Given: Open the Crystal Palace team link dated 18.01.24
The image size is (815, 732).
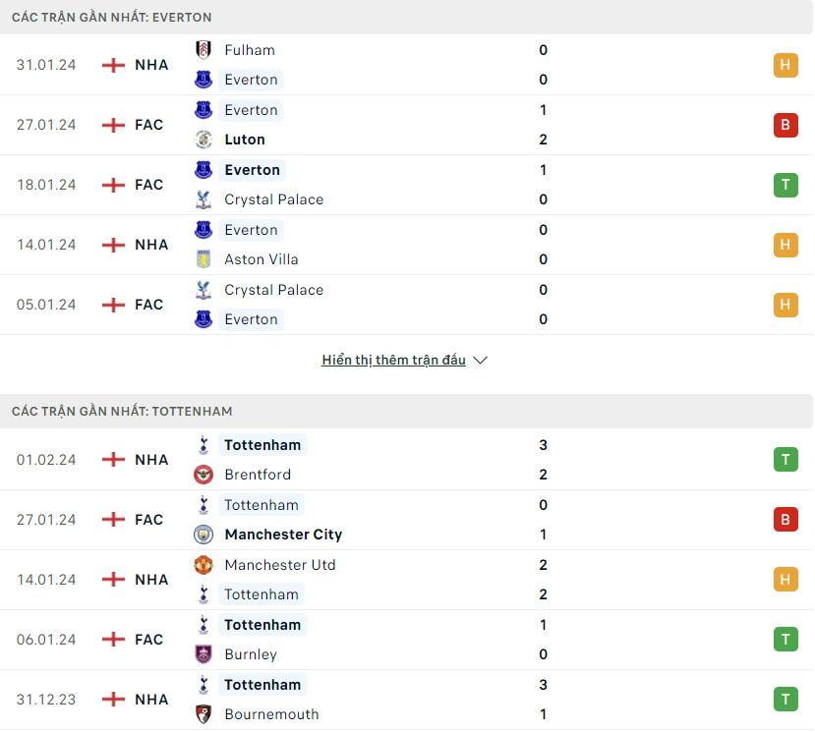Looking at the screenshot, I should tap(274, 199).
